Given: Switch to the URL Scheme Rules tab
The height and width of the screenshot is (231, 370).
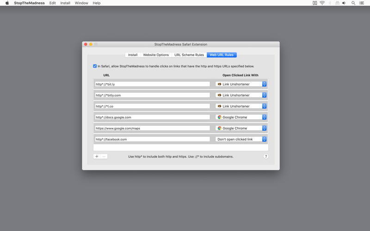Looking at the screenshot, I should pyautogui.click(x=189, y=55).
